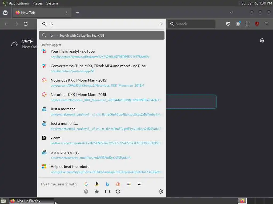This screenshot has height=204, width=273.
Task: Reload the current page
Action: tap(26, 24)
